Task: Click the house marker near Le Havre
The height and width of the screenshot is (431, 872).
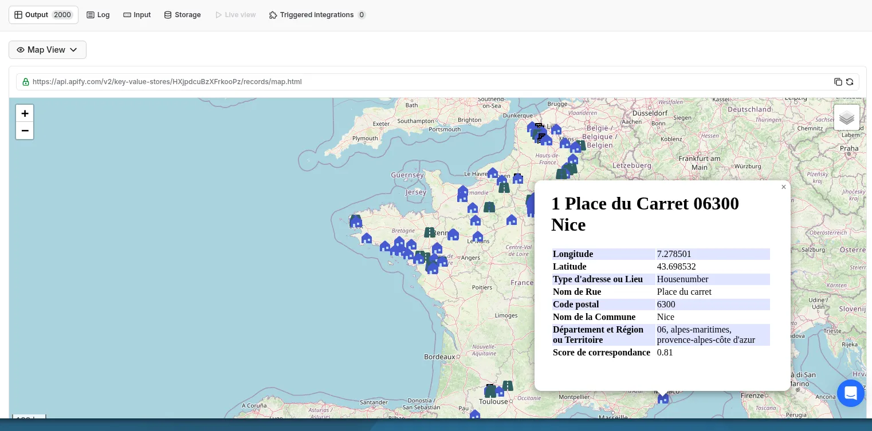Action: point(492,173)
